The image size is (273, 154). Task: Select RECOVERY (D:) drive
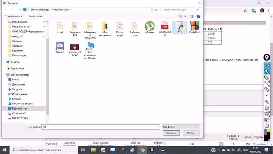click(20, 118)
